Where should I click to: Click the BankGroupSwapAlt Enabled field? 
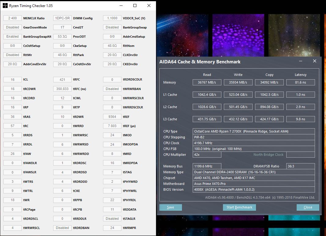point(13,36)
